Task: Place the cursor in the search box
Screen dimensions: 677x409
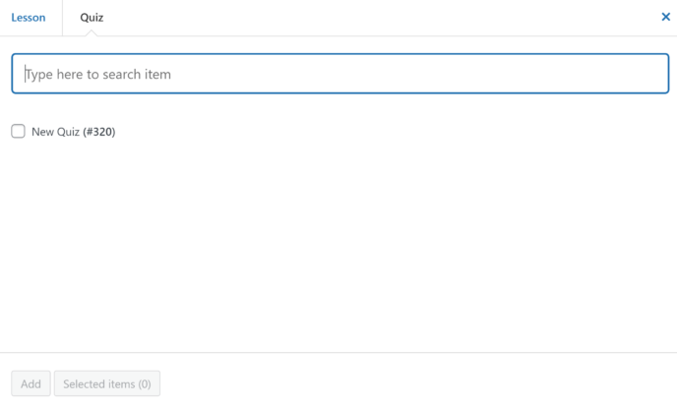Action: point(340,74)
